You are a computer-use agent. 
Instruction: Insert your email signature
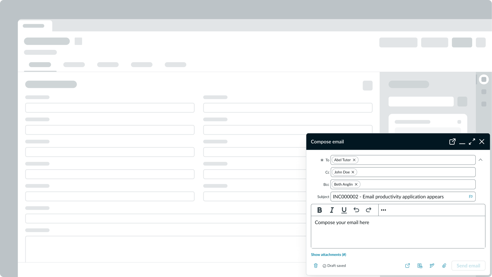432,266
